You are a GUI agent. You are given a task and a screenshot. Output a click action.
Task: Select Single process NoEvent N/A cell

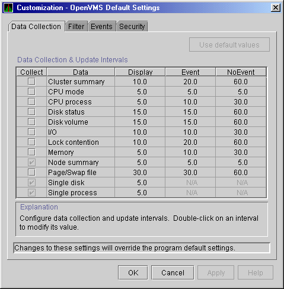[x=241, y=192]
